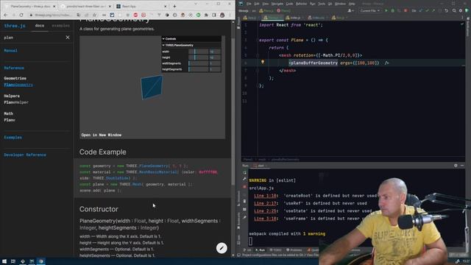The image size is (471, 265).
Task: Select PlaneGeometry under Geometries
Action: point(18,85)
